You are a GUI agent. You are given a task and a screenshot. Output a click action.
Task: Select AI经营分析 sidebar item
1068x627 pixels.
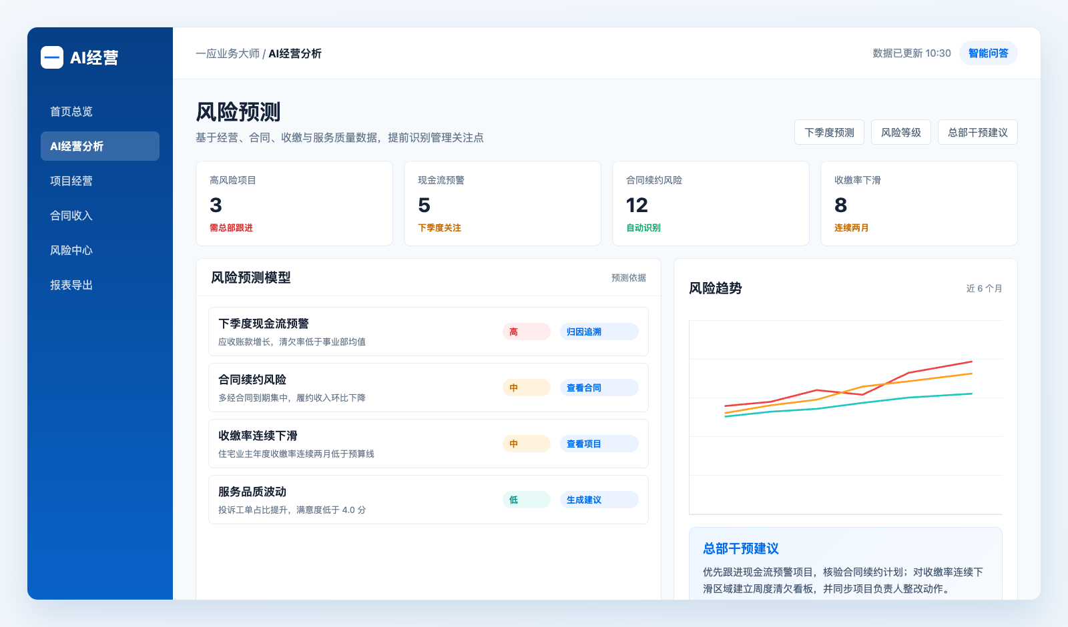(100, 146)
